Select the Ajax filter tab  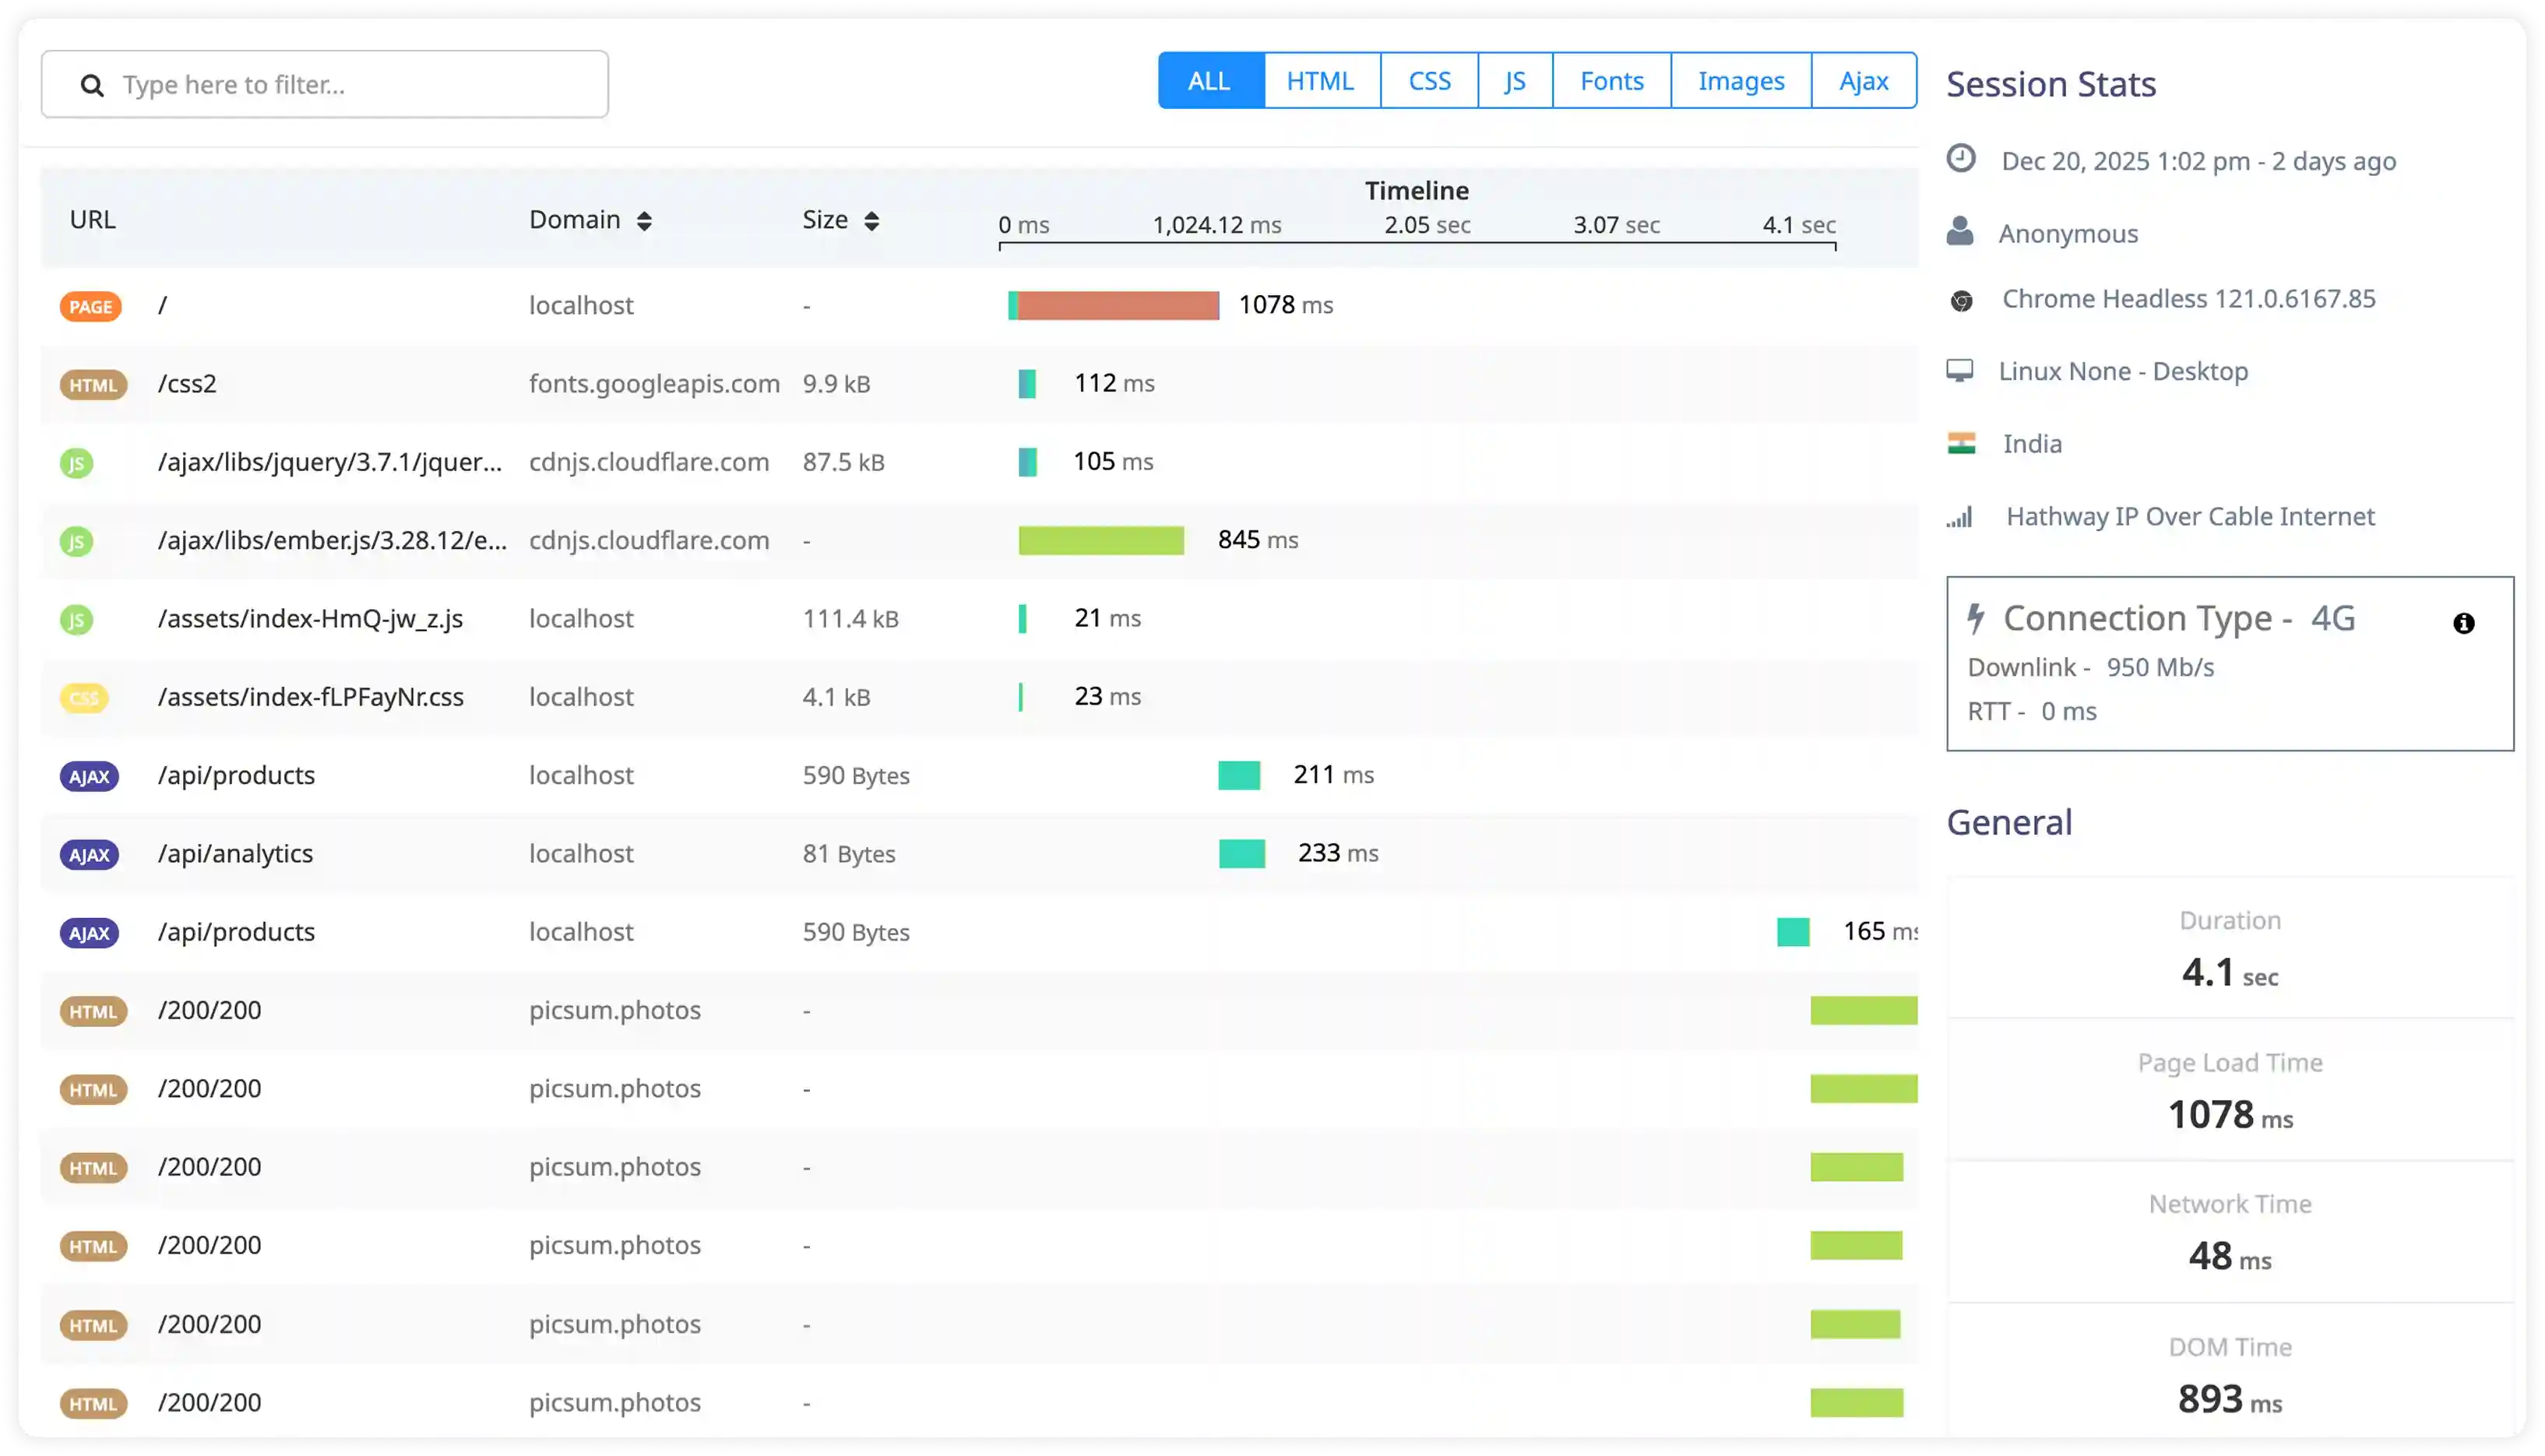coord(1863,80)
